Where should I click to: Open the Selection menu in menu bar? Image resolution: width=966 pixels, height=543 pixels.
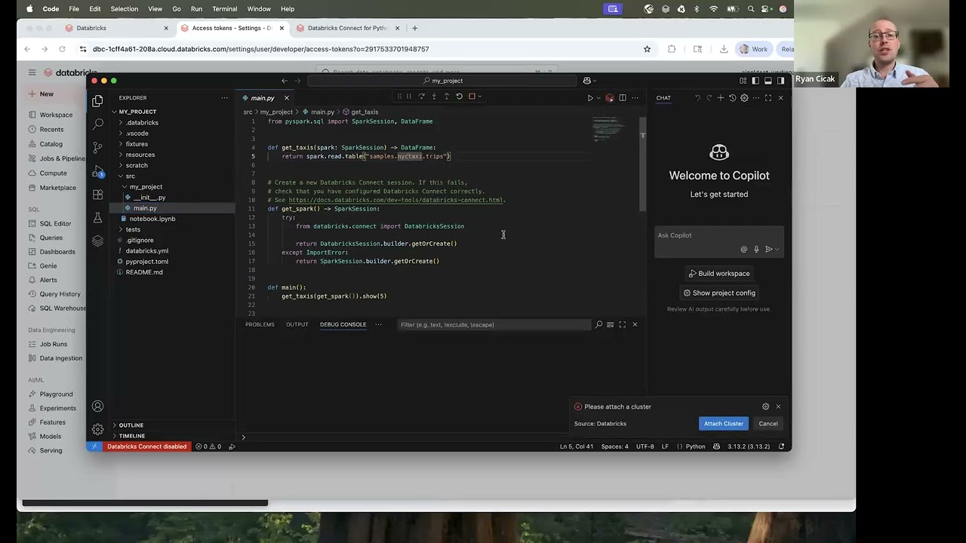click(x=124, y=9)
